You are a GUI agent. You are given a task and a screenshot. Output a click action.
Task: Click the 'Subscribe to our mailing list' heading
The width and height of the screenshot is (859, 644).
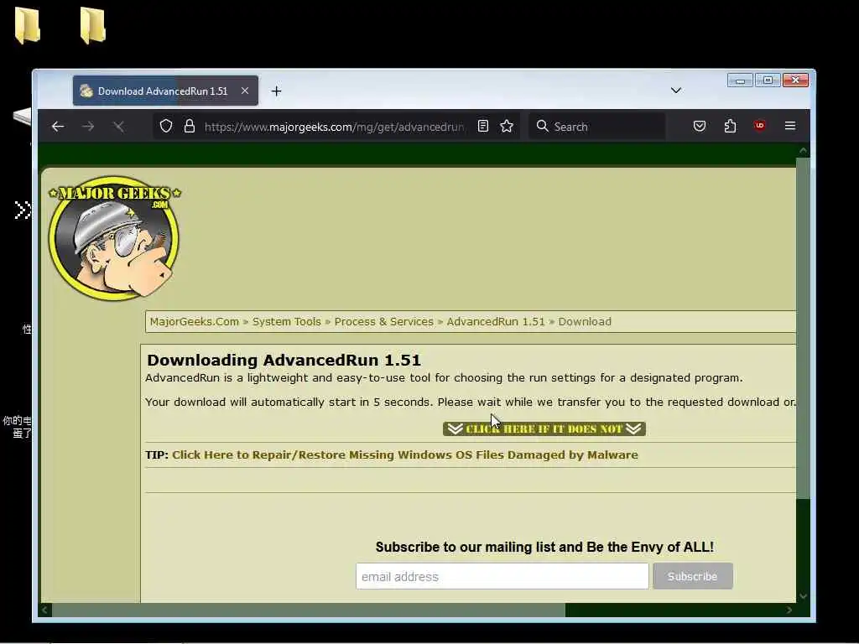click(544, 547)
